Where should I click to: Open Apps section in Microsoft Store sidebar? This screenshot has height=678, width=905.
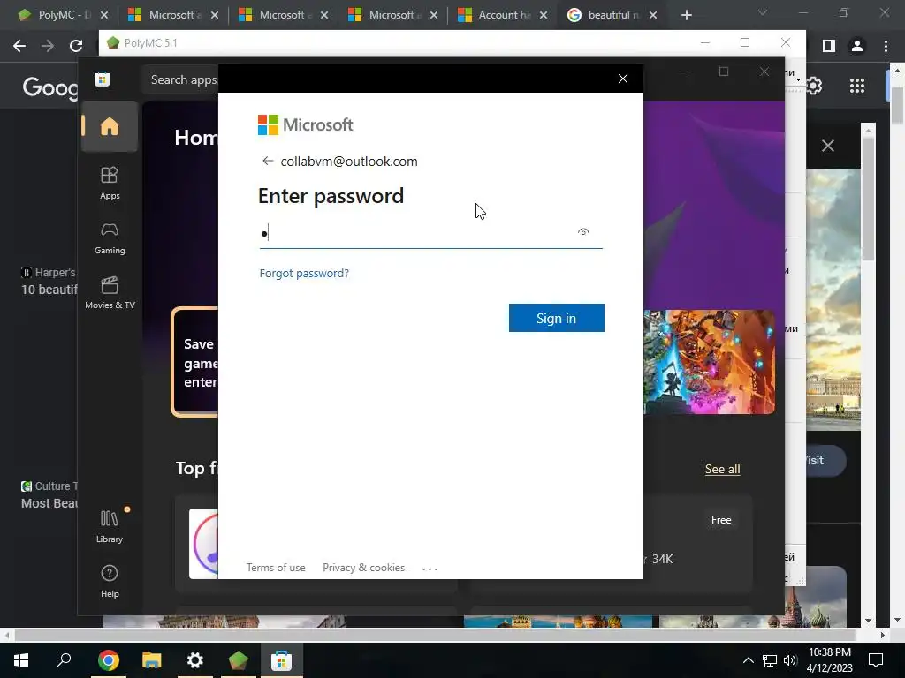click(109, 183)
